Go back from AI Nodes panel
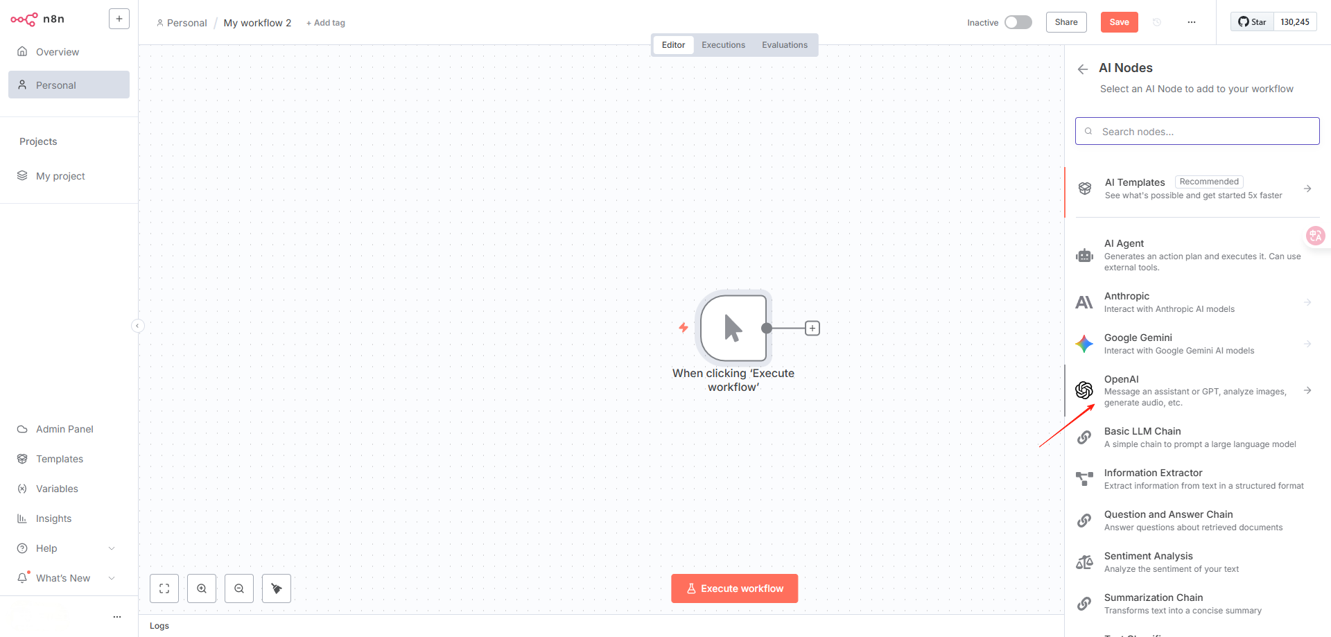Image resolution: width=1331 pixels, height=637 pixels. [x=1083, y=69]
